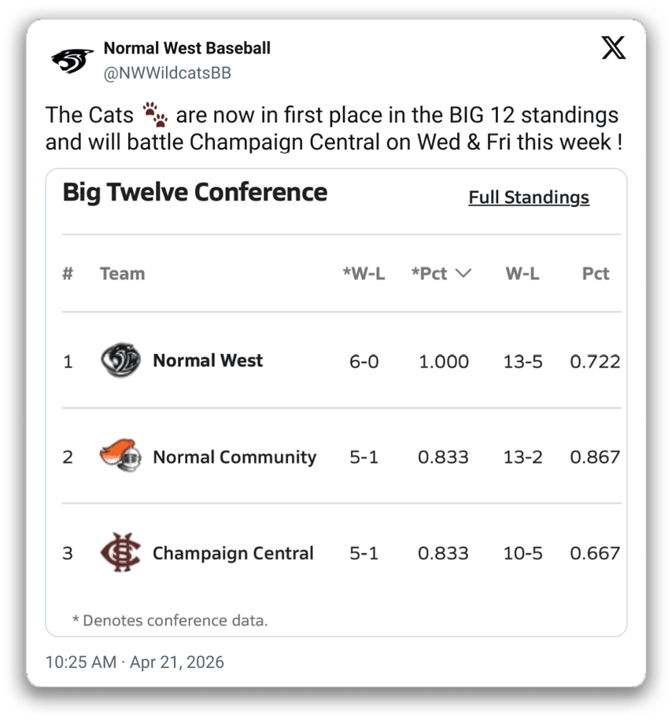
Task: Click the Champaign Central team logo
Action: point(120,552)
